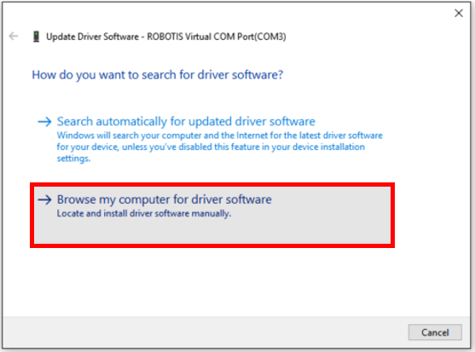Viewport: 475px width, 352px height.
Task: Click the gray empty area of the Browse option
Action: [x=212, y=232]
